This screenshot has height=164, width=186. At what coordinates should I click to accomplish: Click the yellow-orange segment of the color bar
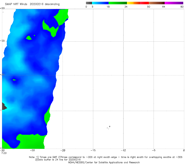pyautogui.click(x=133, y=3)
